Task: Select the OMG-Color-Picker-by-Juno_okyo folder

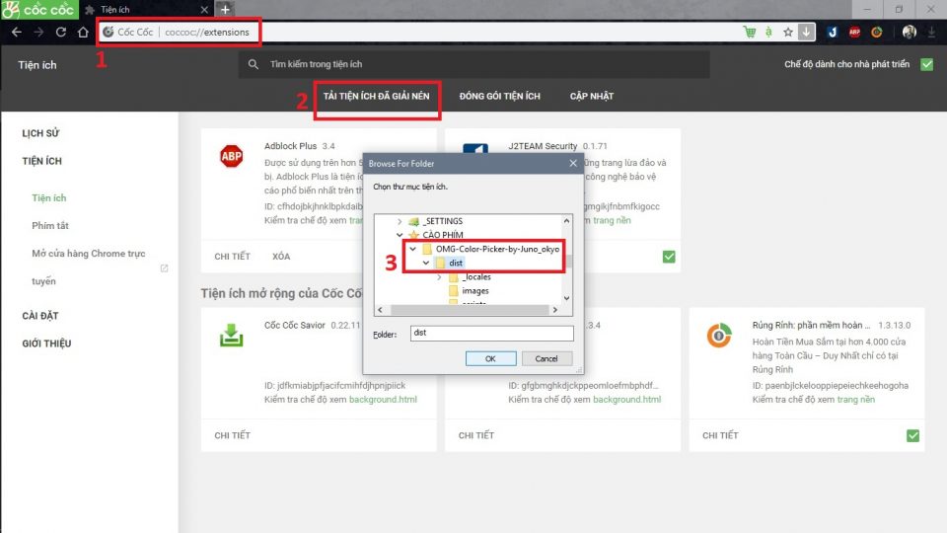Action: click(x=497, y=249)
